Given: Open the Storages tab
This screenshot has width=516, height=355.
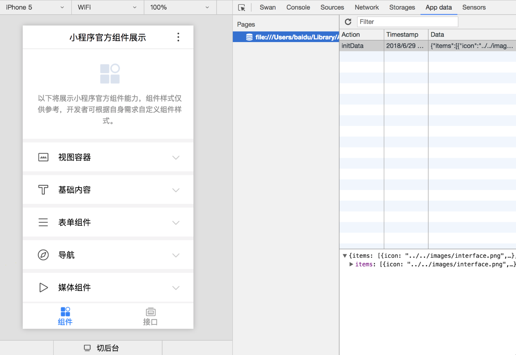Looking at the screenshot, I should (x=402, y=7).
